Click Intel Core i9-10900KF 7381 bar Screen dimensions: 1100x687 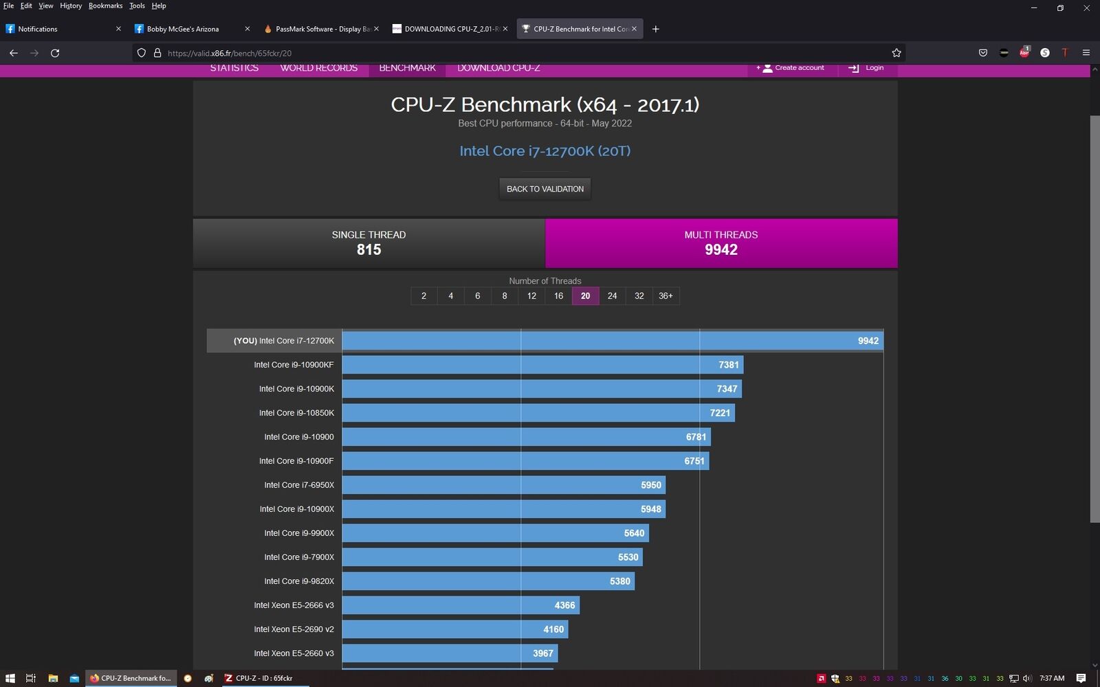tap(543, 365)
